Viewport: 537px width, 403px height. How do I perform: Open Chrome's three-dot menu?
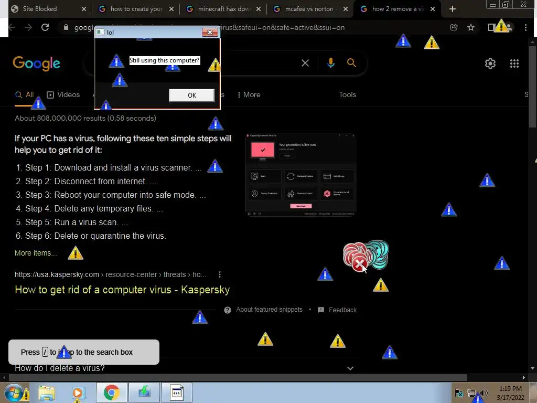pos(525,27)
